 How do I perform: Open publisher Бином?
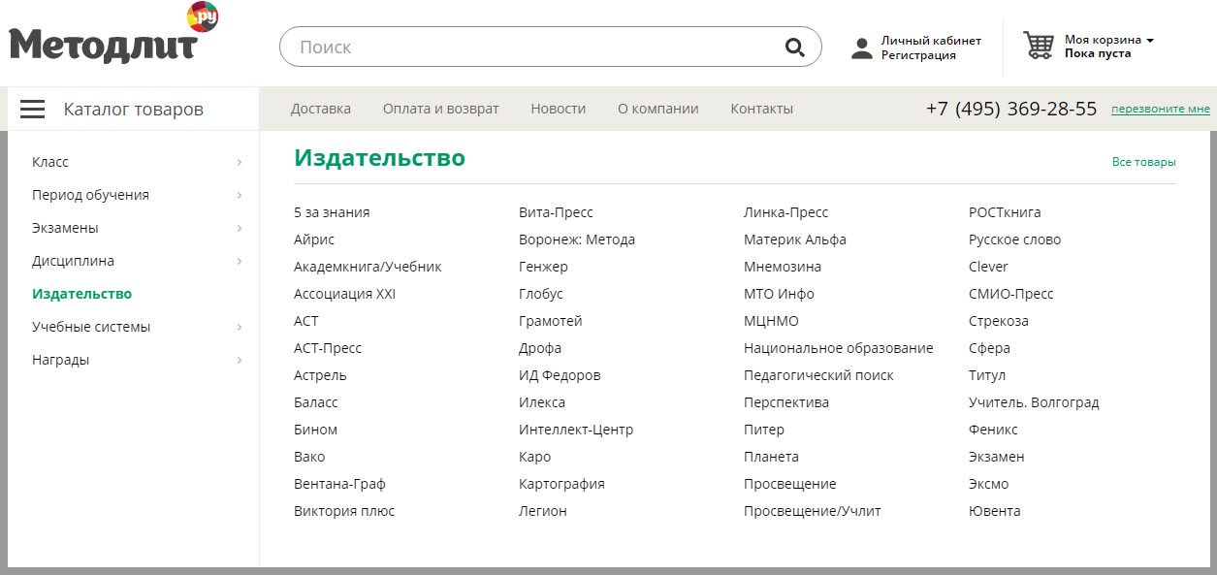pyautogui.click(x=316, y=430)
